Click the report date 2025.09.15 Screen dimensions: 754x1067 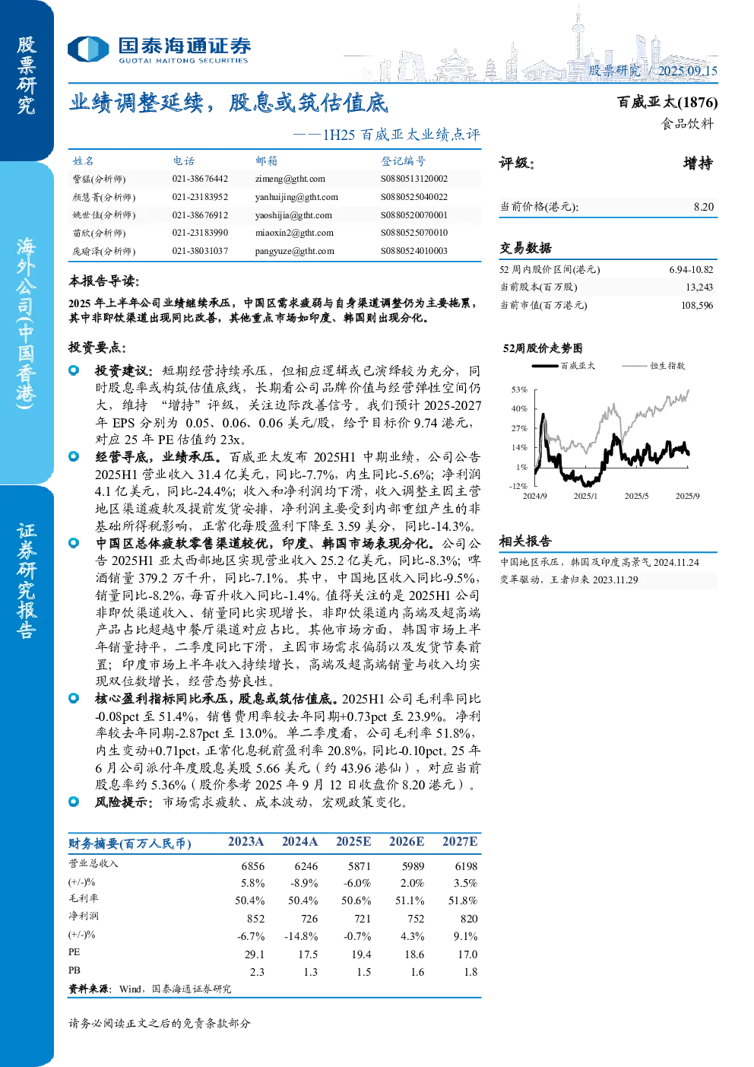tap(687, 71)
